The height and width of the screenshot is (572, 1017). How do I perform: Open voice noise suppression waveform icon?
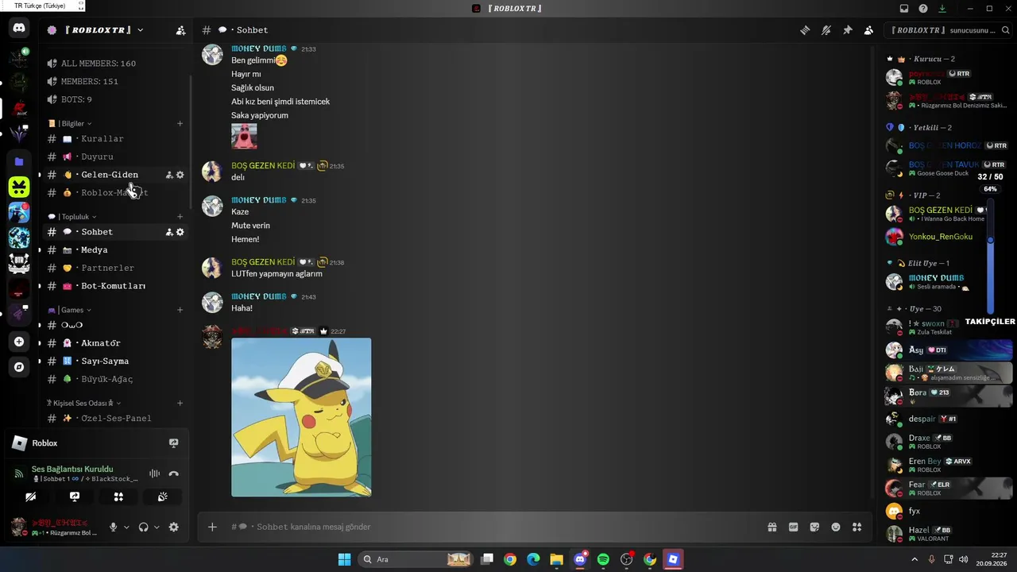pyautogui.click(x=154, y=474)
